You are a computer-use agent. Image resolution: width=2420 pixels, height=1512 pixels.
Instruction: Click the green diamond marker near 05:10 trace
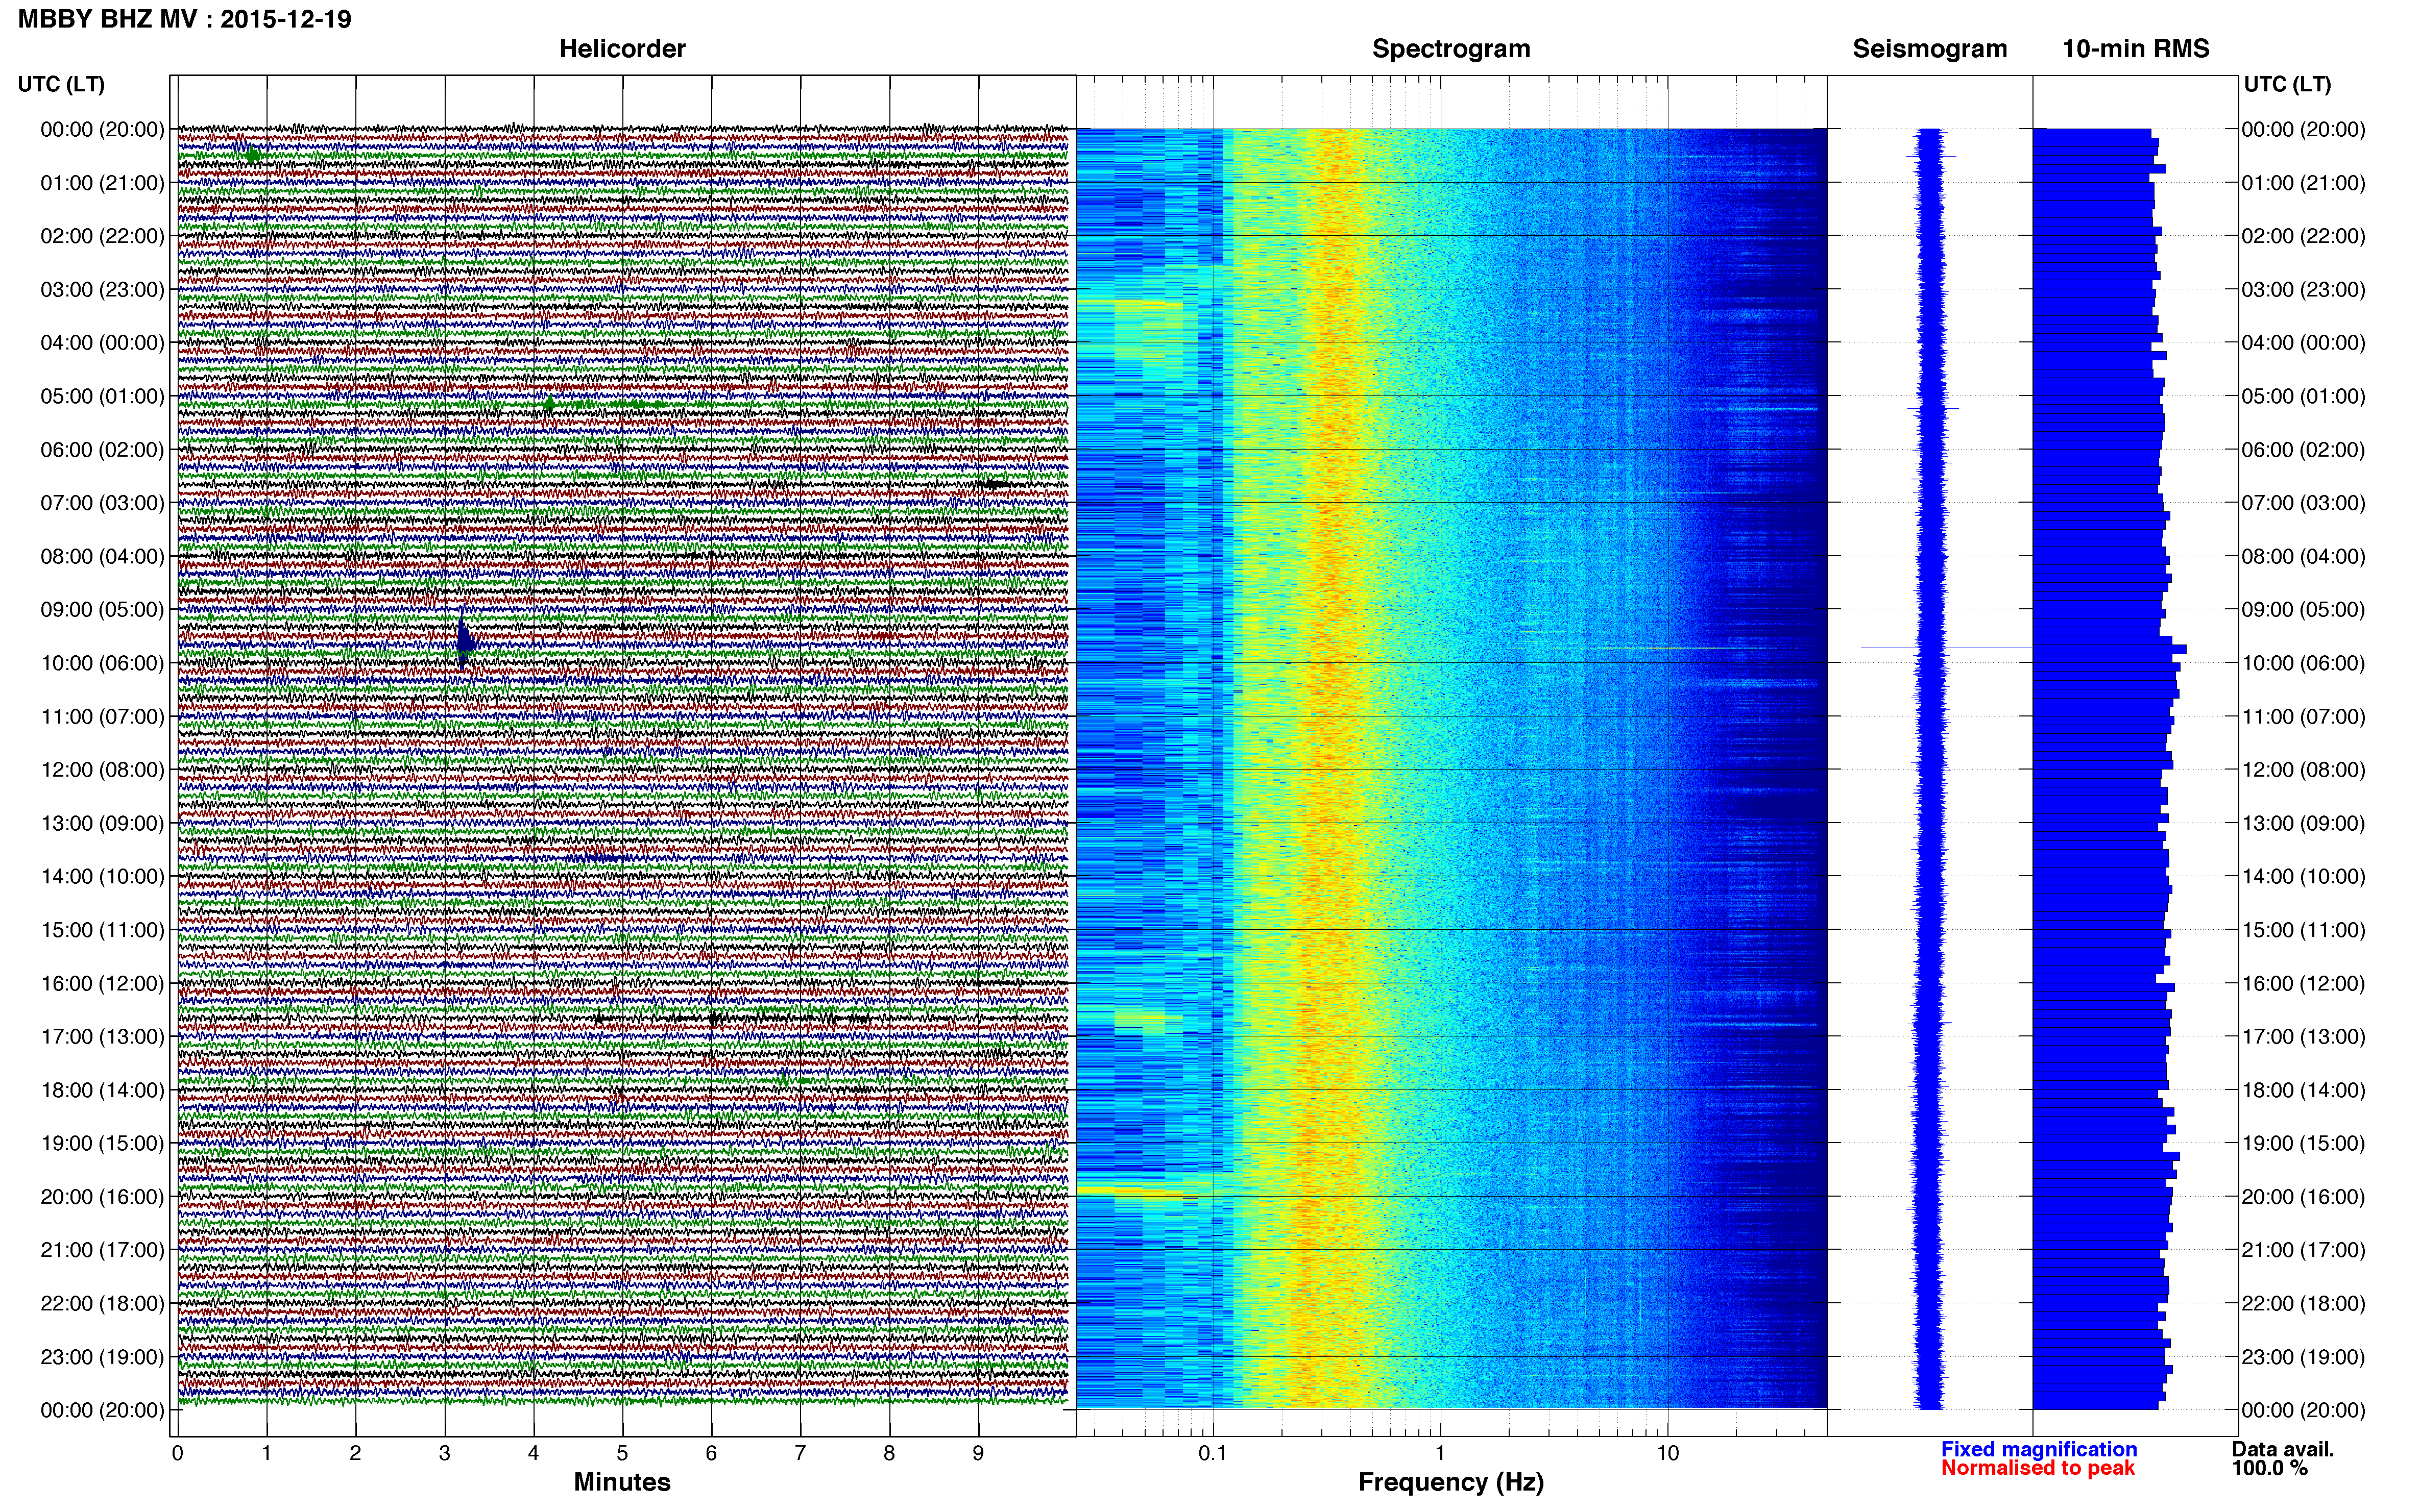tap(548, 404)
